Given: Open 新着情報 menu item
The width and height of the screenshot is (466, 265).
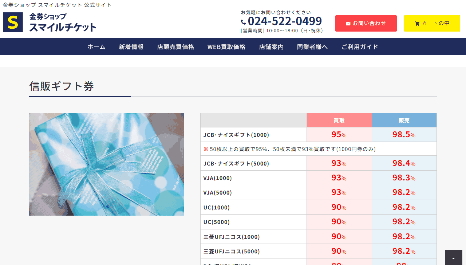Looking at the screenshot, I should 131,47.
